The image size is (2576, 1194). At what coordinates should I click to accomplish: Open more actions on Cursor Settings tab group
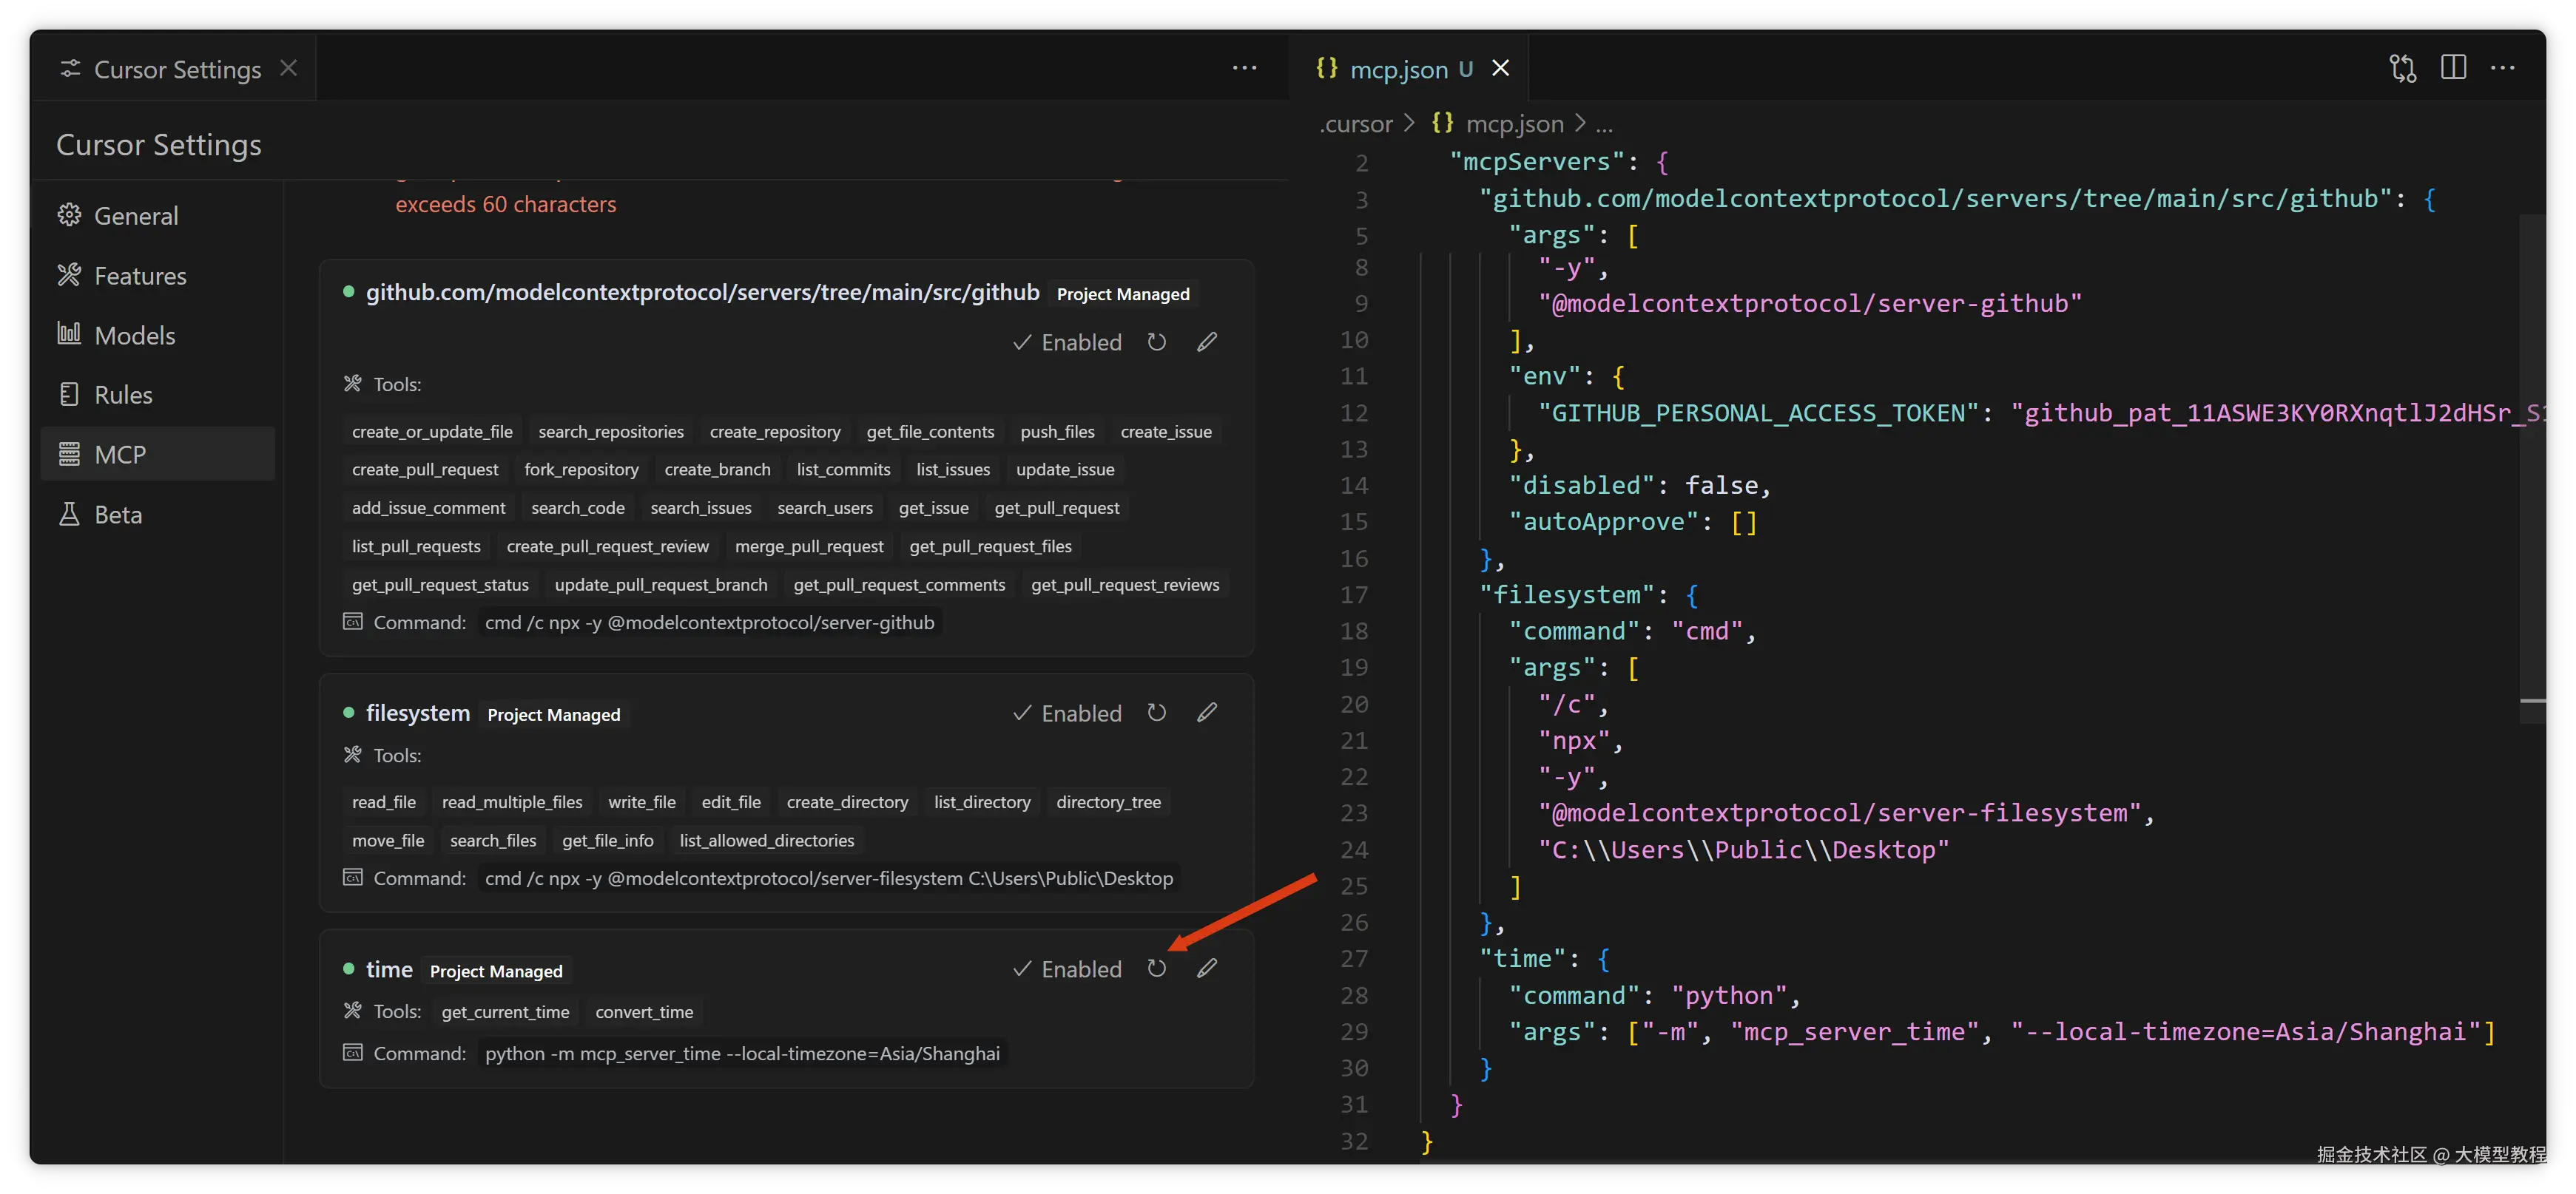click(1244, 68)
